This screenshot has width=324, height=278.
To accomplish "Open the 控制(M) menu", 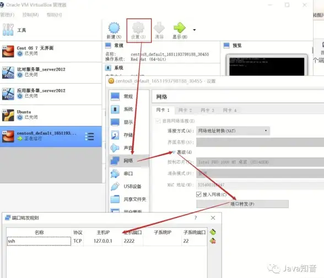I will (x=31, y=15).
